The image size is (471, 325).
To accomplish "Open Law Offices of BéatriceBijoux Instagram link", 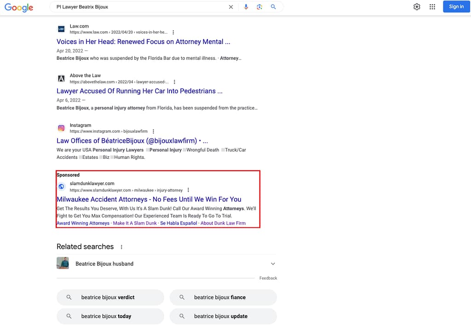I will pos(132,141).
